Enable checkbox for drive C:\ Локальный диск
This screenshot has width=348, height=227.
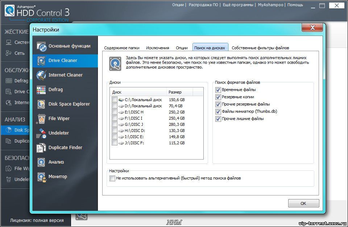[115, 99]
